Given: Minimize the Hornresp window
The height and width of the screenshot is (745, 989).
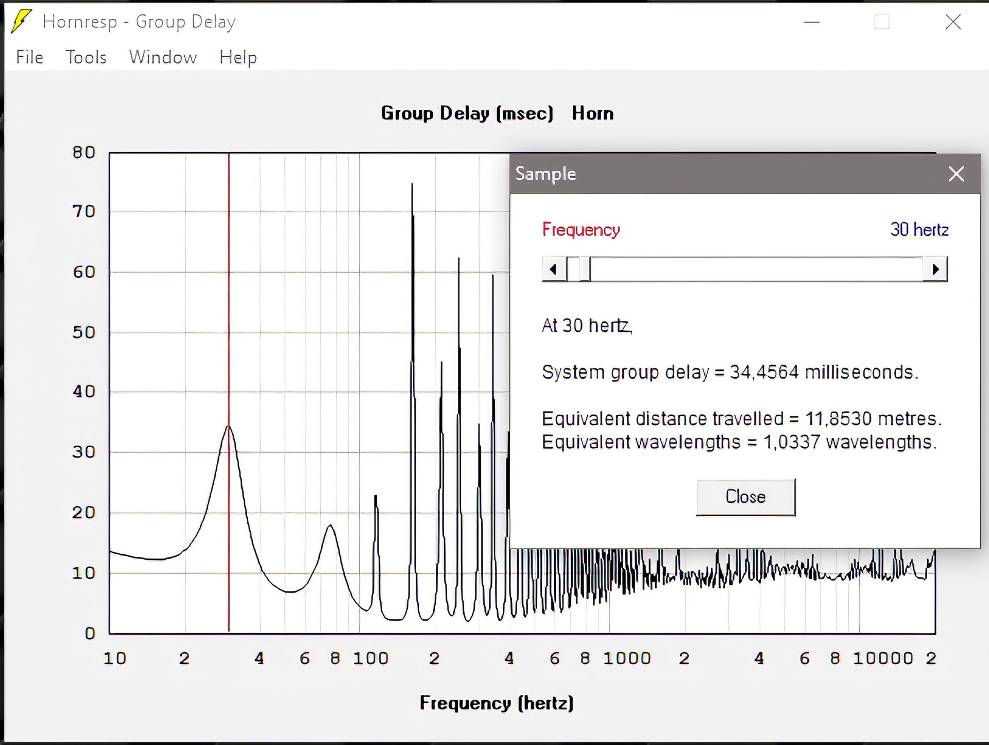Looking at the screenshot, I should pos(812,22).
